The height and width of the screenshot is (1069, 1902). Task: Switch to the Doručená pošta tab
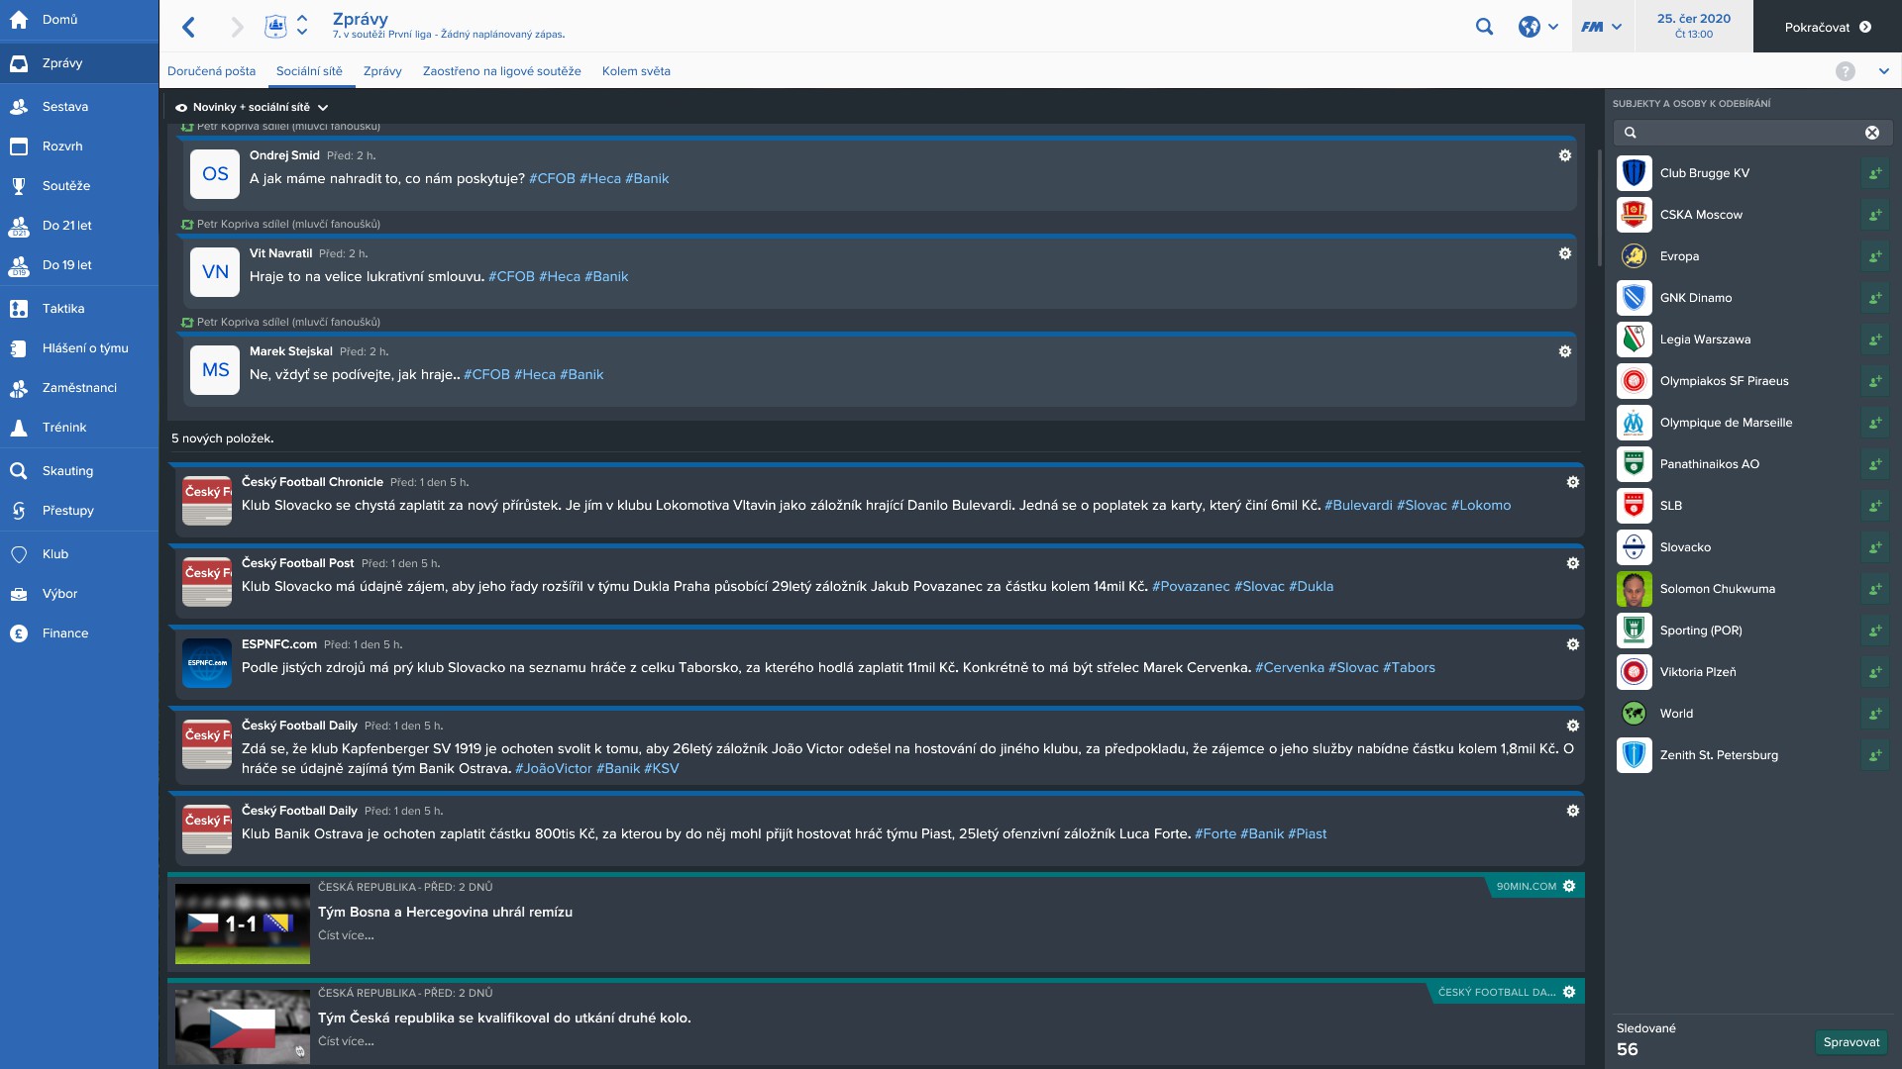click(x=211, y=71)
